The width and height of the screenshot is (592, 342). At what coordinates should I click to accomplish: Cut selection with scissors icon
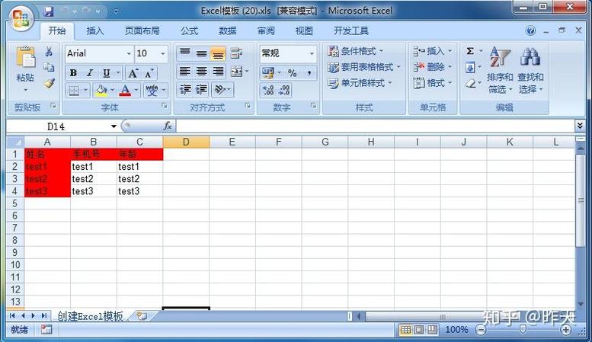click(49, 51)
